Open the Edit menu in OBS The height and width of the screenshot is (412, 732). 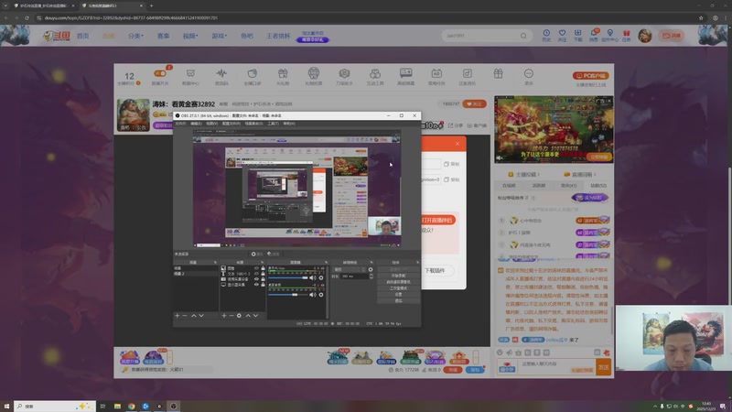196,124
